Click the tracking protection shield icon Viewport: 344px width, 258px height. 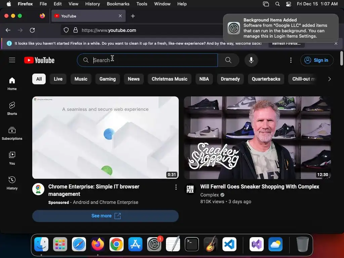click(x=66, y=30)
